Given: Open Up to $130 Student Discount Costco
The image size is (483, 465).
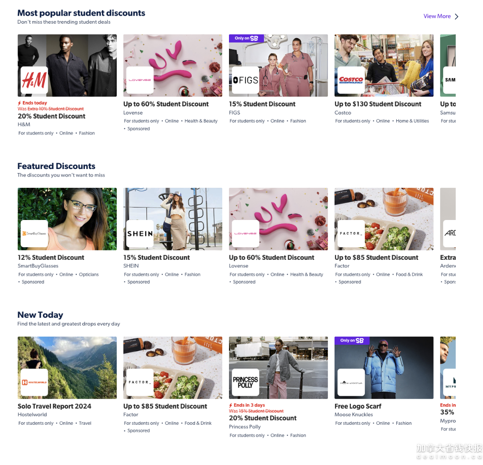Looking at the screenshot, I should pos(378,104).
